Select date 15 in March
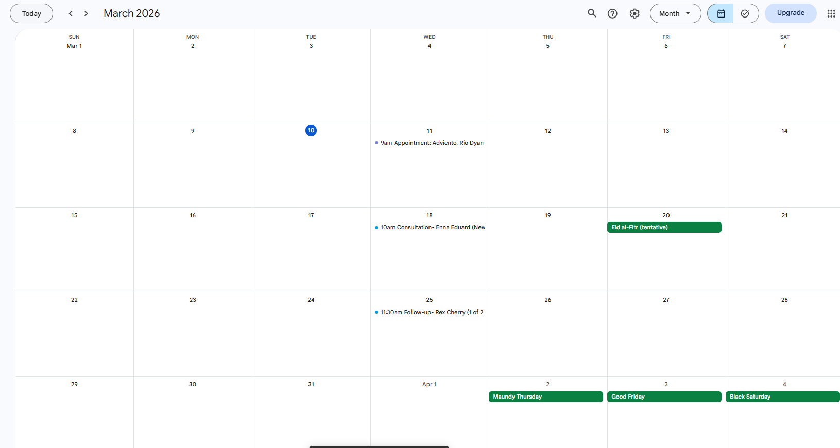Viewport: 840px width, 448px height. [x=74, y=215]
